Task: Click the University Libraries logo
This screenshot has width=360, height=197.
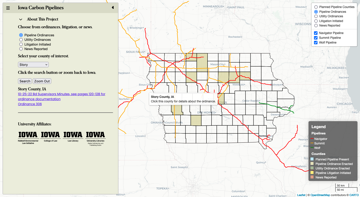Action: (x=95, y=138)
